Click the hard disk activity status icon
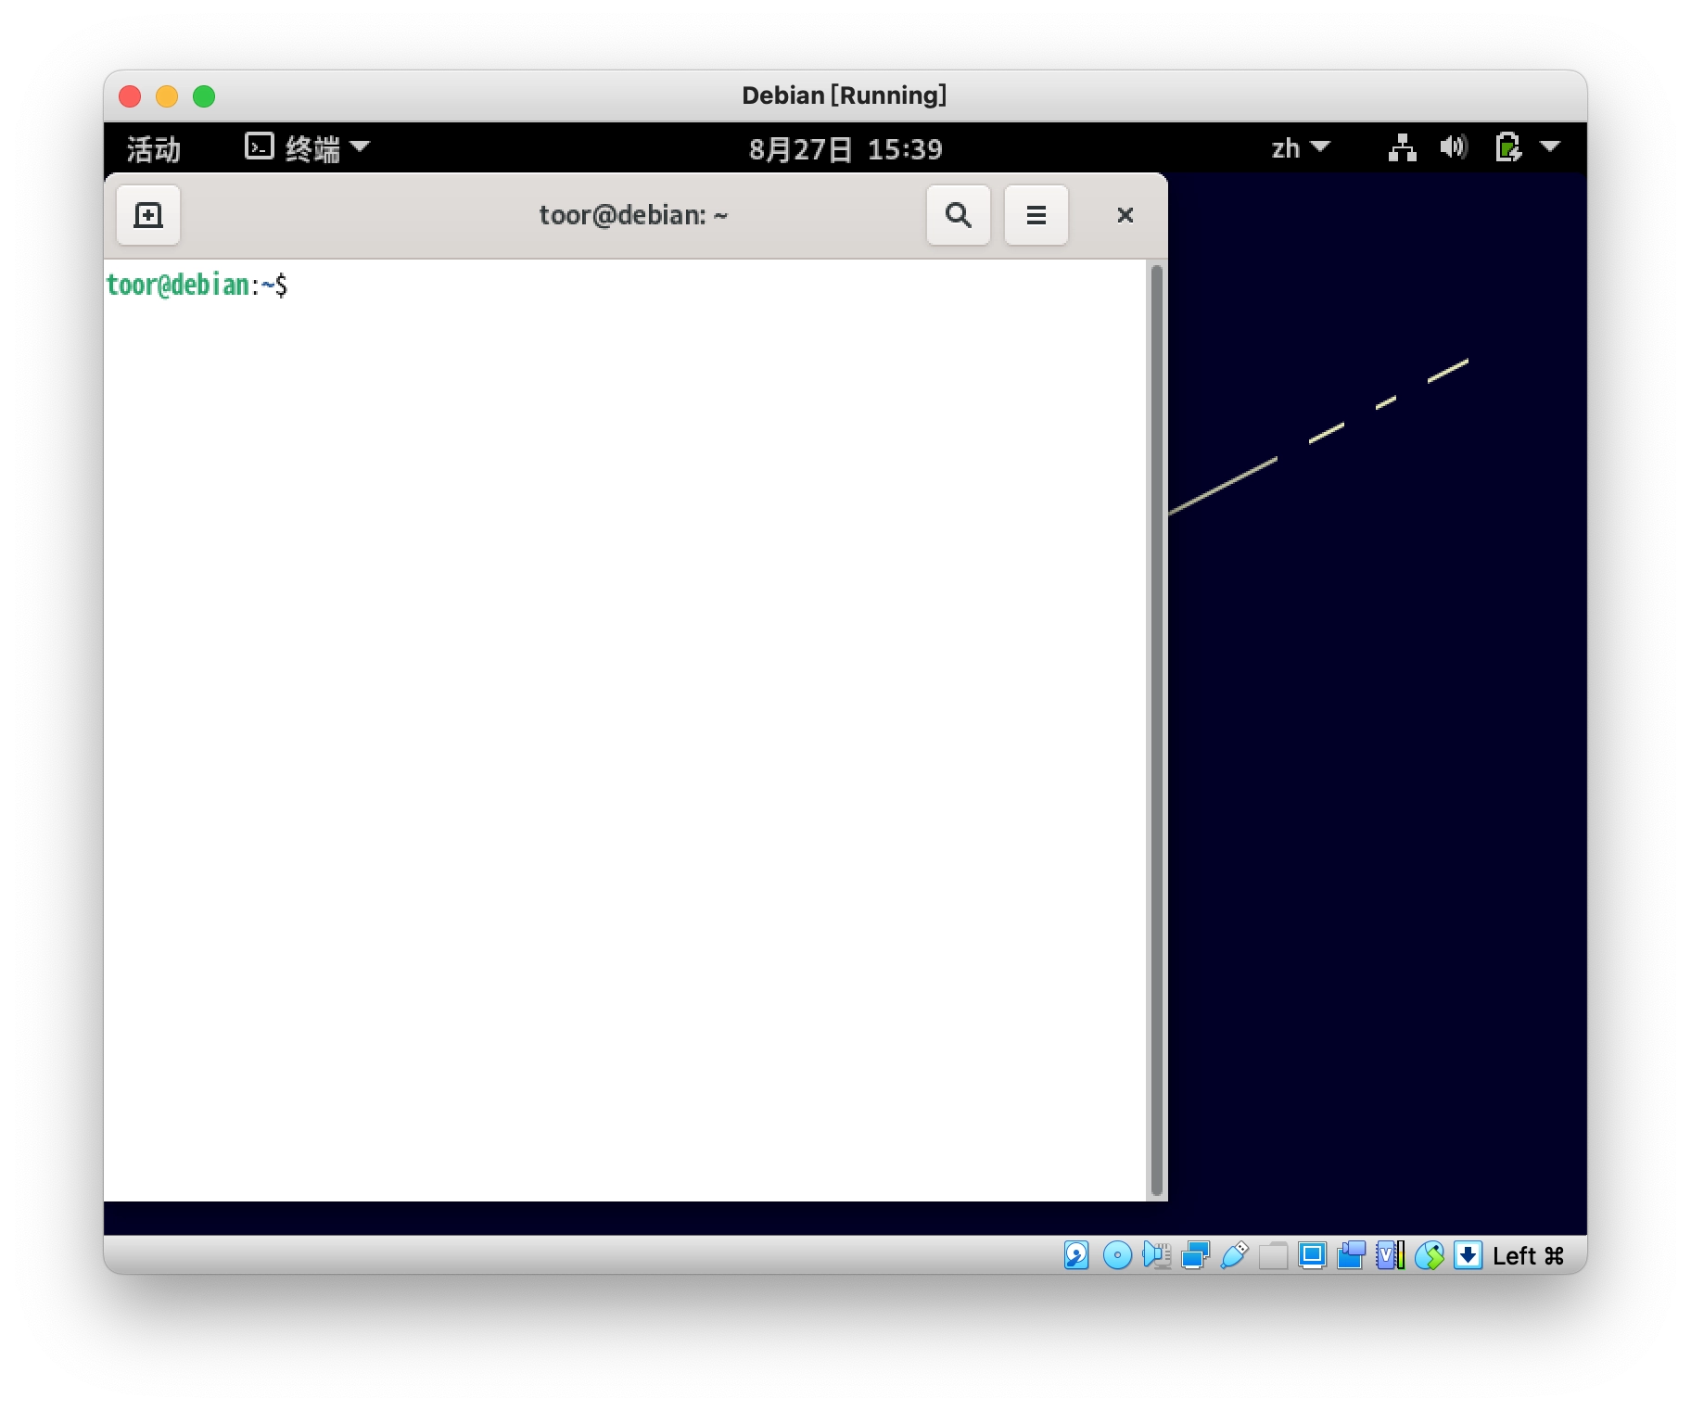The height and width of the screenshot is (1411, 1691). (1076, 1255)
